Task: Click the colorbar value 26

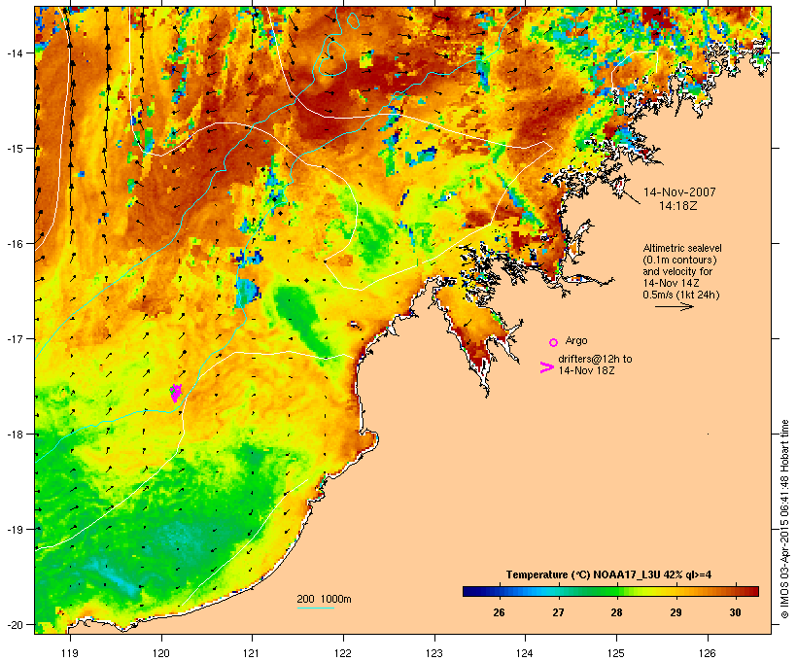Action: point(499,612)
